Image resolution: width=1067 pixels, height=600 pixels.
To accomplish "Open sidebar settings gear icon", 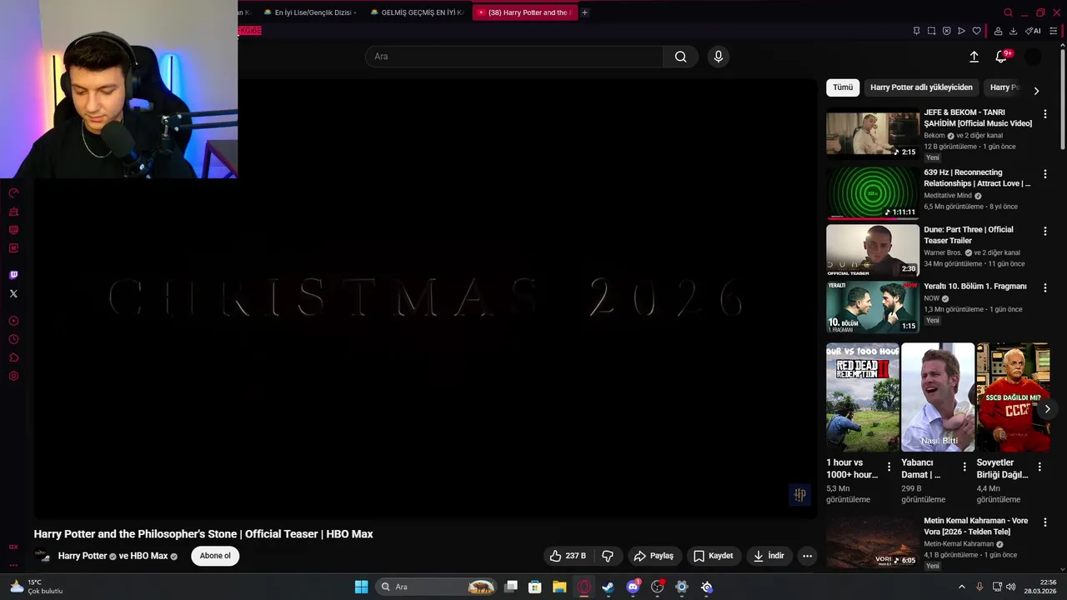I will (13, 376).
